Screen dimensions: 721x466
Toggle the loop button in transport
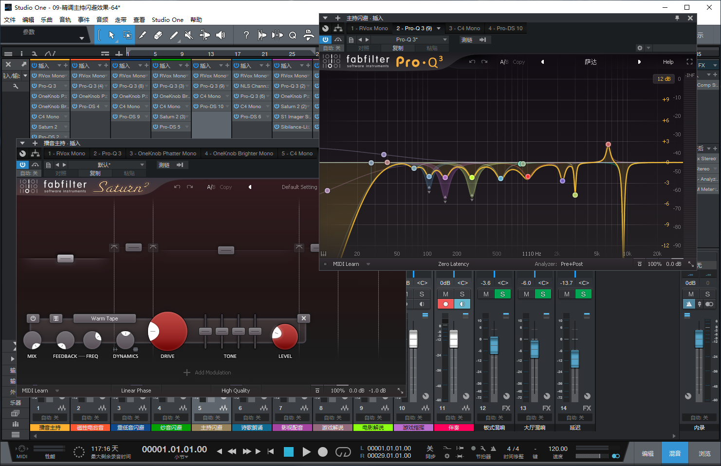[x=343, y=452]
